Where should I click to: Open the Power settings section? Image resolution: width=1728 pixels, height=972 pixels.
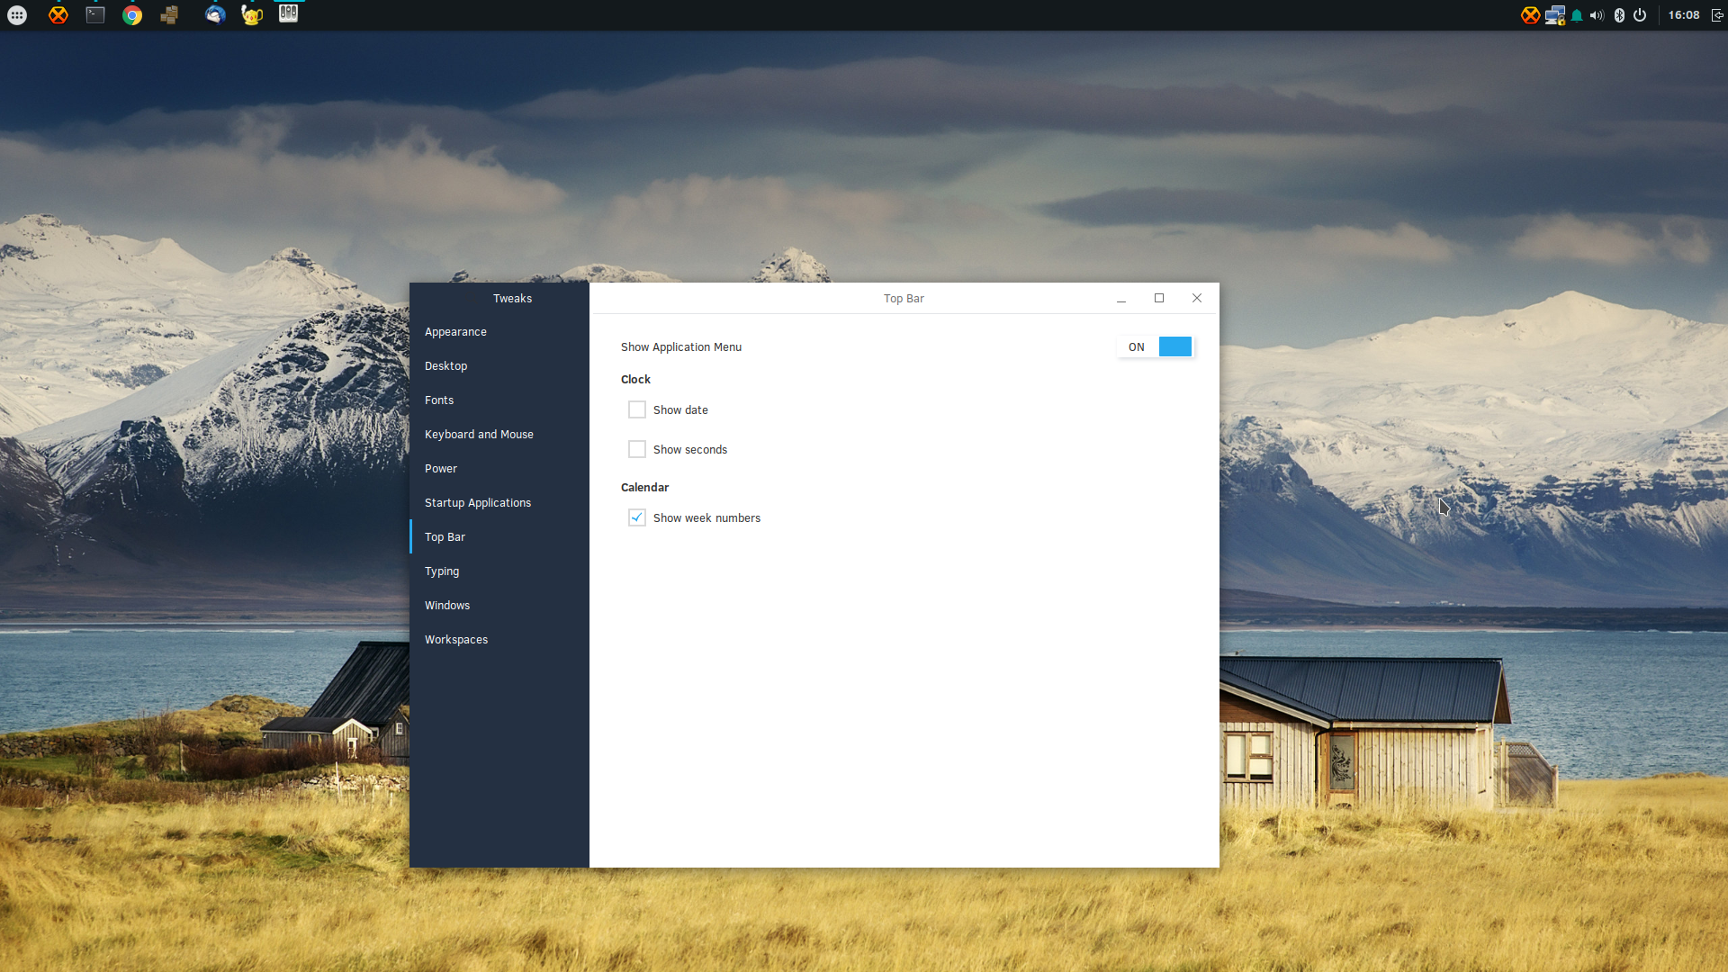[x=499, y=469]
